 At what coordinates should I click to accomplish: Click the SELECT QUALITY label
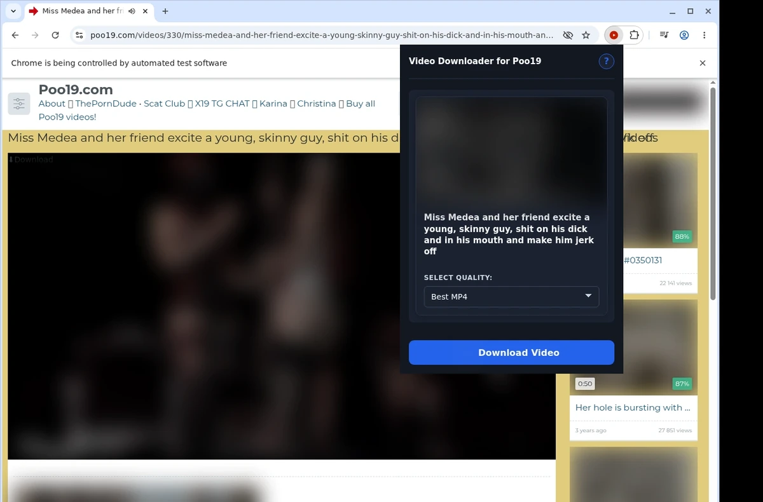(x=458, y=278)
